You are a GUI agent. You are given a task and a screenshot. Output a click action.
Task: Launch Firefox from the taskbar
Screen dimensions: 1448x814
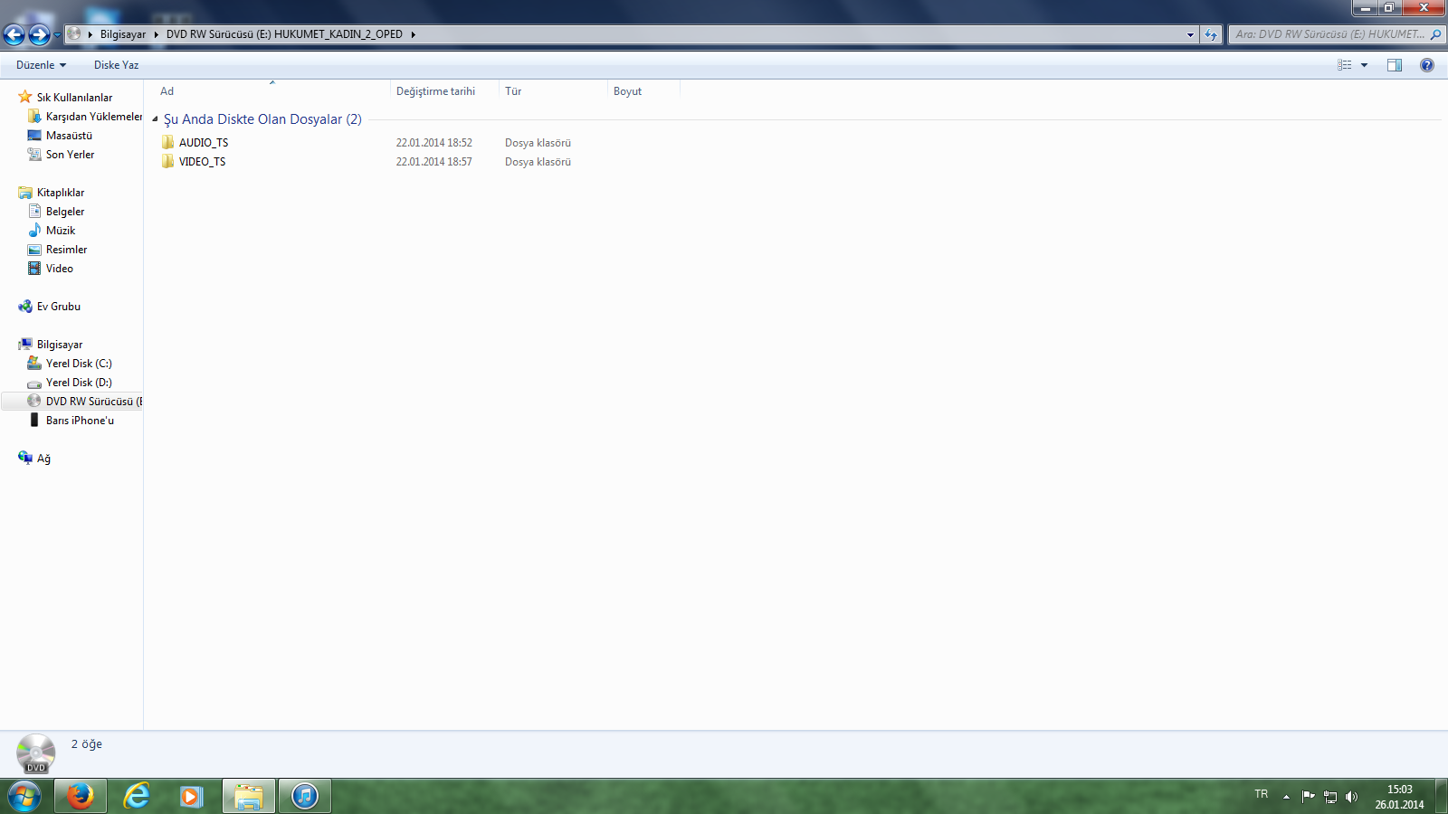[x=80, y=796]
